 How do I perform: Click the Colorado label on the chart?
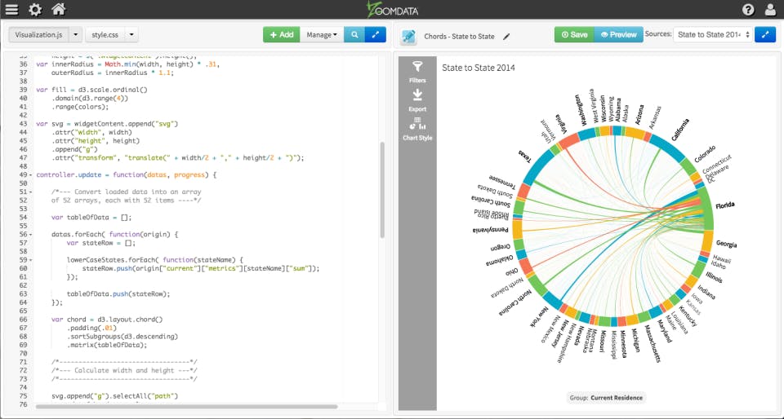705,154
